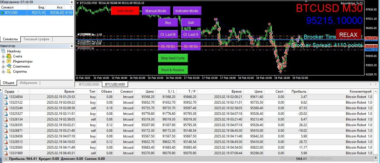This screenshot has width=380, height=163.
Task: Click the blue 94941.20 price label
Action: point(371,50)
